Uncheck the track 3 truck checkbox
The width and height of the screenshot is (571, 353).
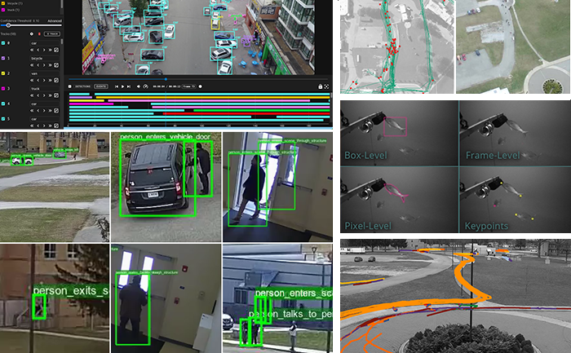3,88
